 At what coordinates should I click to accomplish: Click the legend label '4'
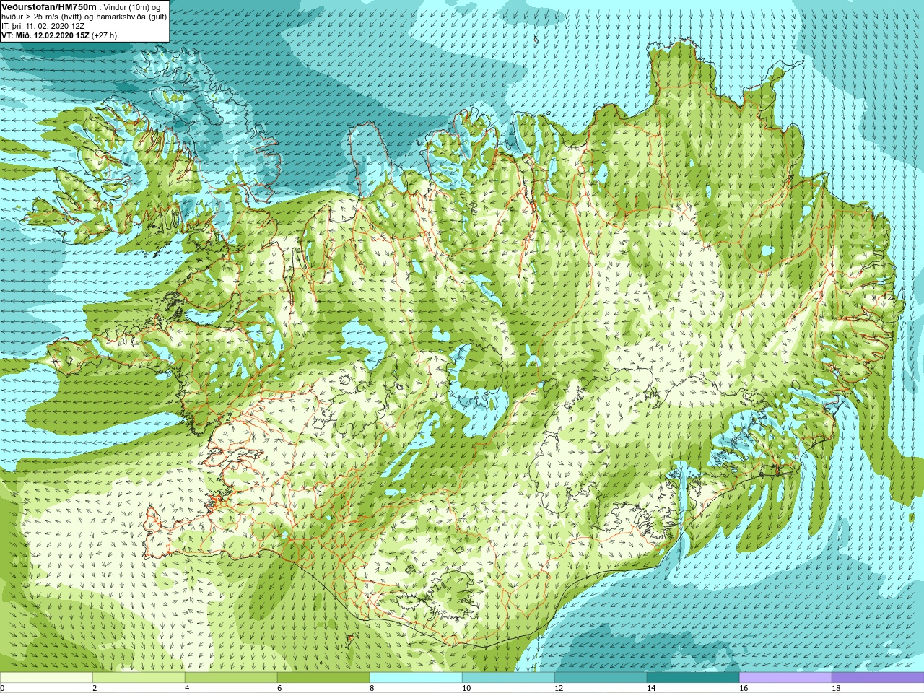coord(187,688)
